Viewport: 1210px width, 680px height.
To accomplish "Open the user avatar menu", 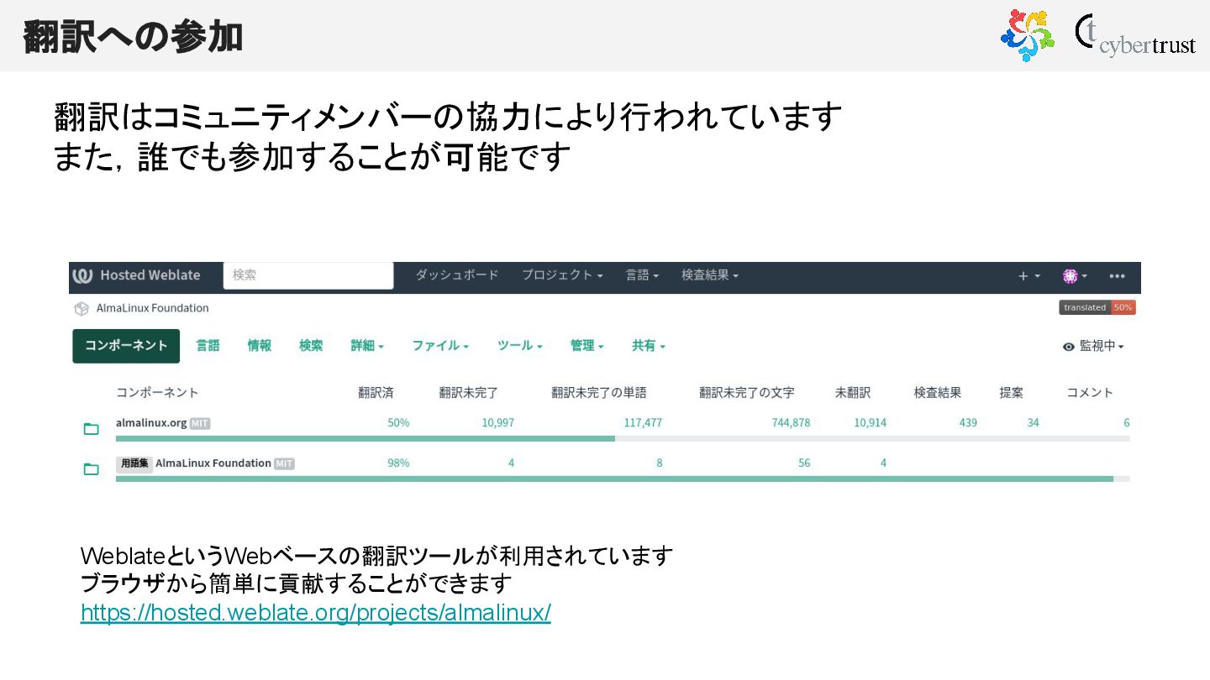I will coord(1075,275).
